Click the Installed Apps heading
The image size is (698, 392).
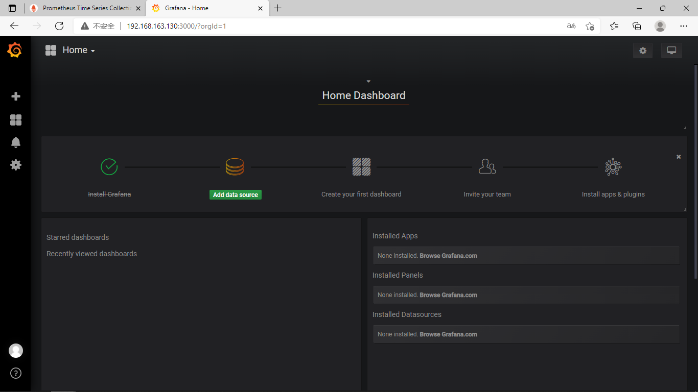395,236
